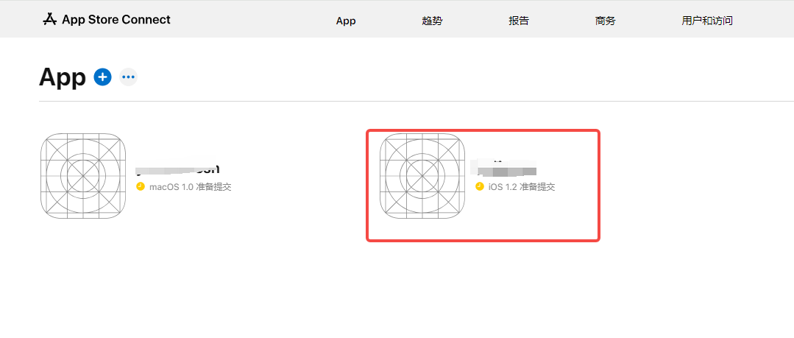The height and width of the screenshot is (338, 794).
Task: Open the iOS app placeholder icon
Action: tap(422, 176)
